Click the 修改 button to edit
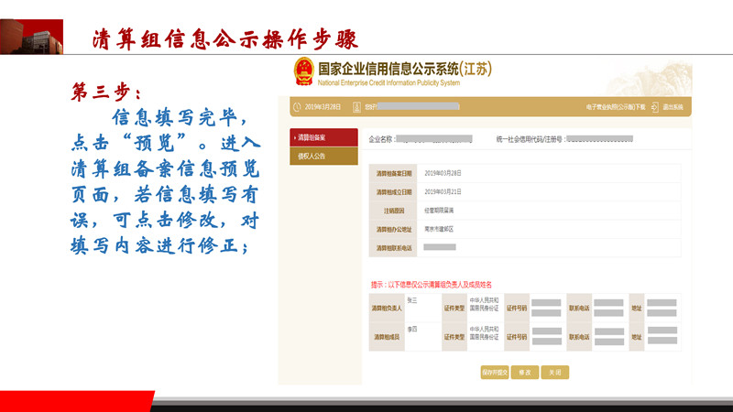The image size is (733, 412). point(524,372)
